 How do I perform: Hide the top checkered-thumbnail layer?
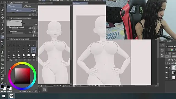[x=167, y=67]
